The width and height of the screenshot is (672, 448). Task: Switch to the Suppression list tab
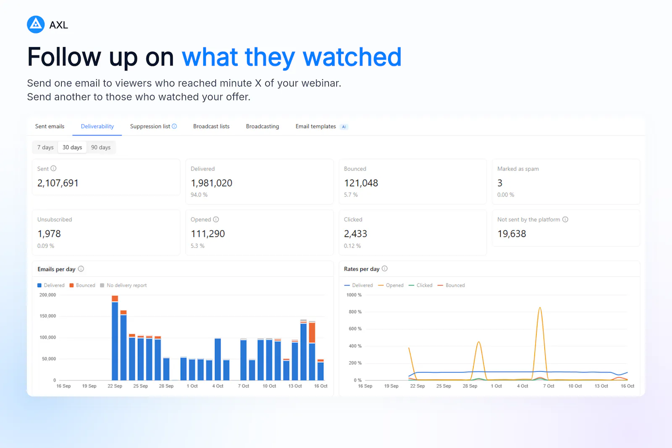coord(150,126)
